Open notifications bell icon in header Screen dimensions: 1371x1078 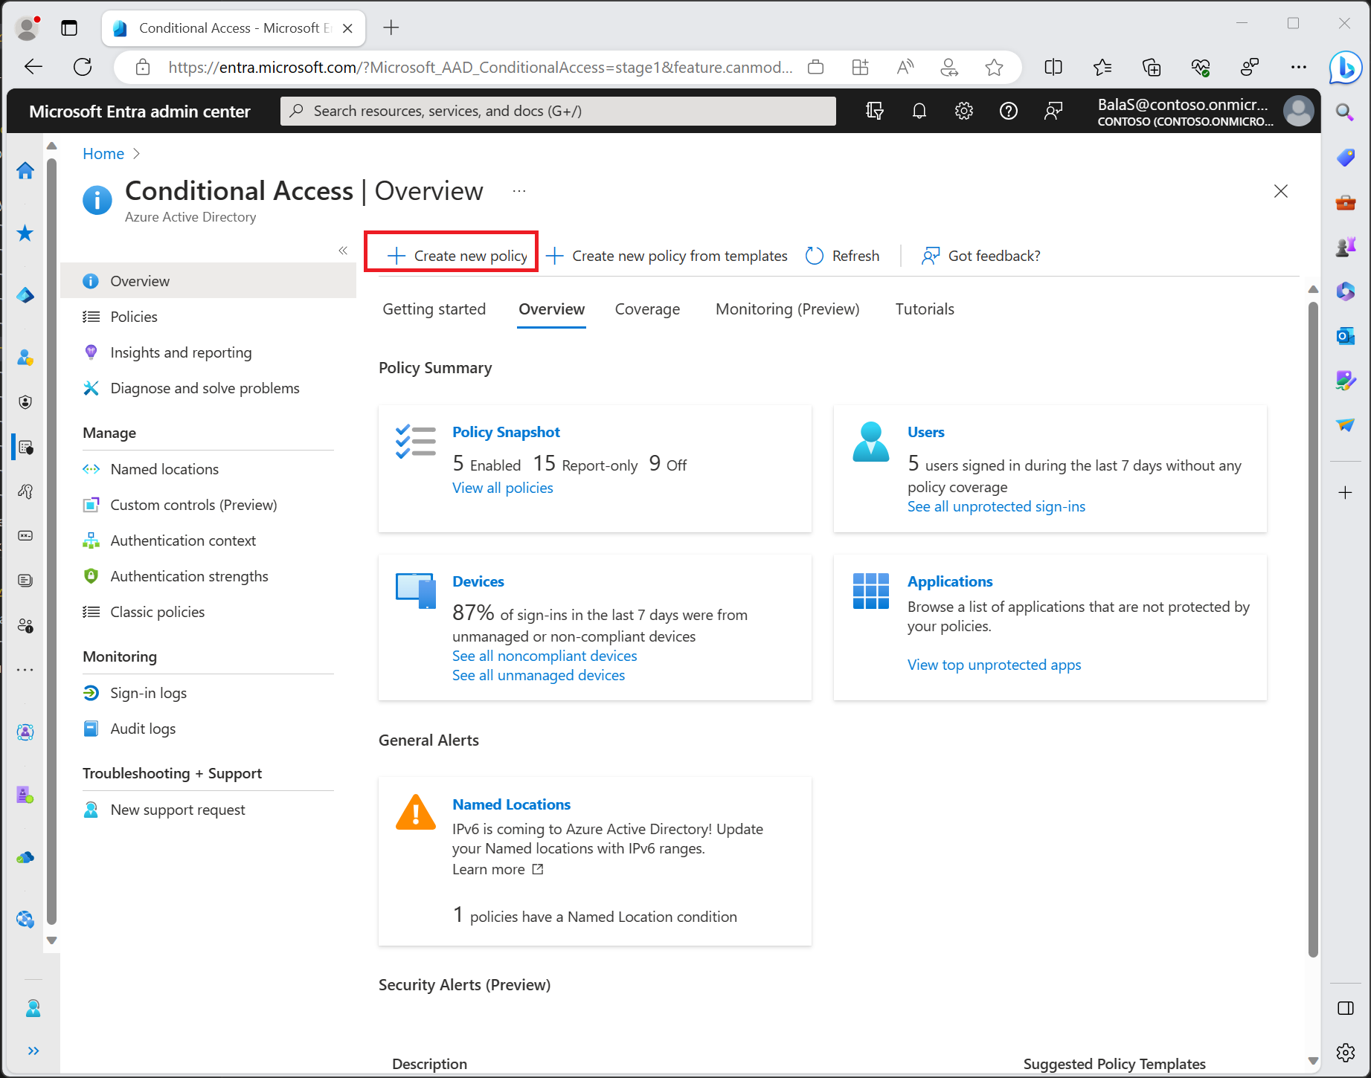click(x=919, y=111)
